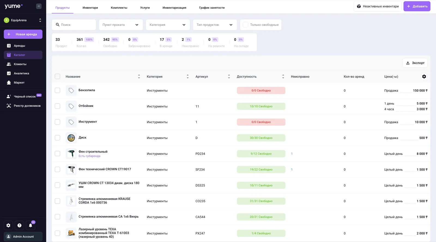
Task: Click the Экспорт button
Action: pos(415,63)
